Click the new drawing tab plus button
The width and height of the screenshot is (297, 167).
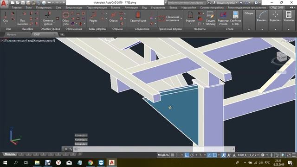pos(62,34)
